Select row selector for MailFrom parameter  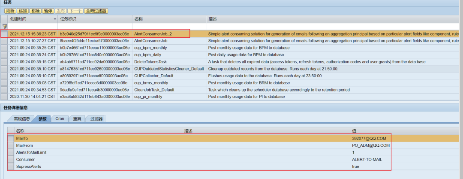coord(11,145)
